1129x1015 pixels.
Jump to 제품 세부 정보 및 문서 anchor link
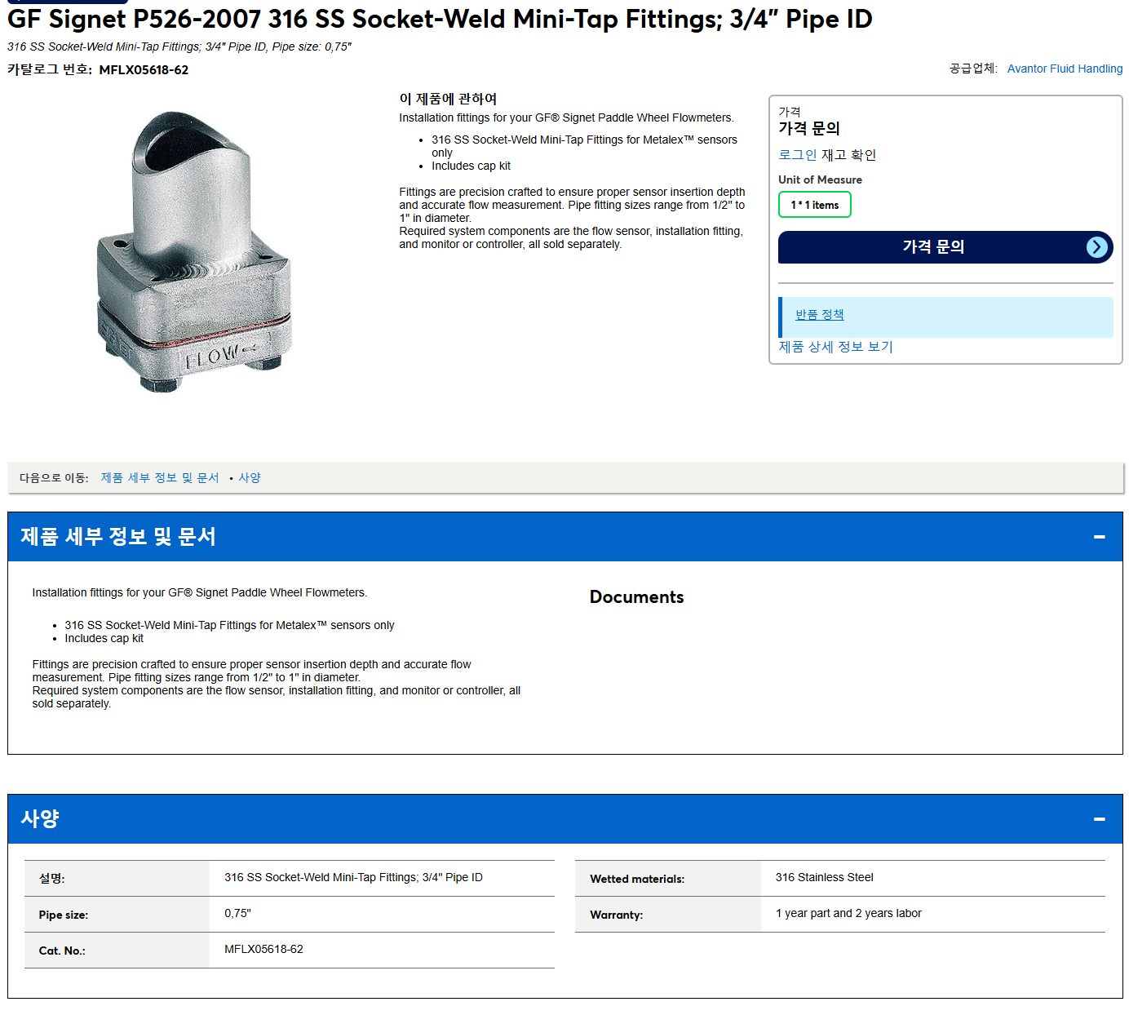pos(160,478)
